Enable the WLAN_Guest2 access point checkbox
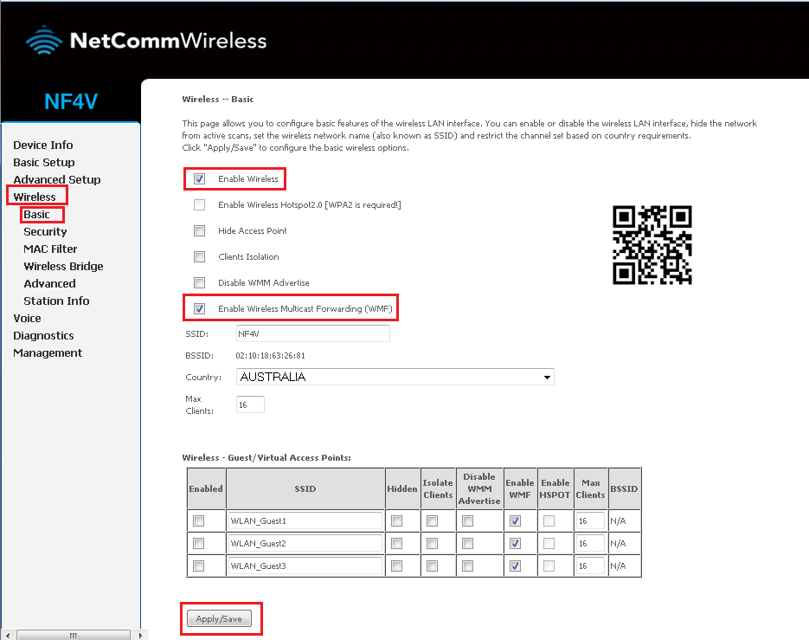809x640 pixels. pyautogui.click(x=198, y=543)
